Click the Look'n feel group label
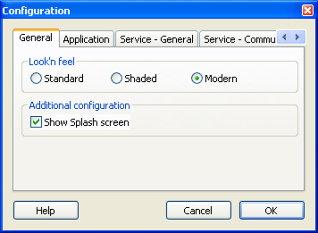318x233 pixels. pyautogui.click(x=52, y=62)
